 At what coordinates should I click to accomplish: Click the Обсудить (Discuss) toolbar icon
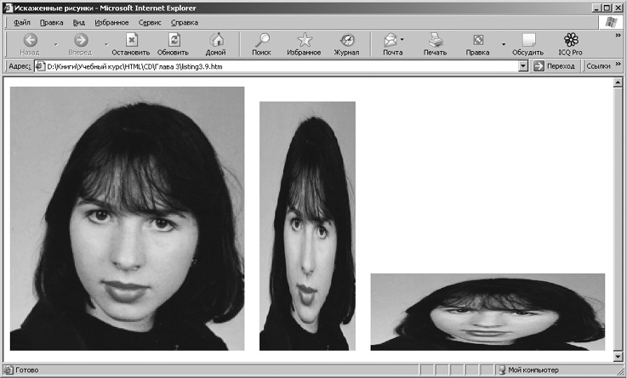coord(527,40)
